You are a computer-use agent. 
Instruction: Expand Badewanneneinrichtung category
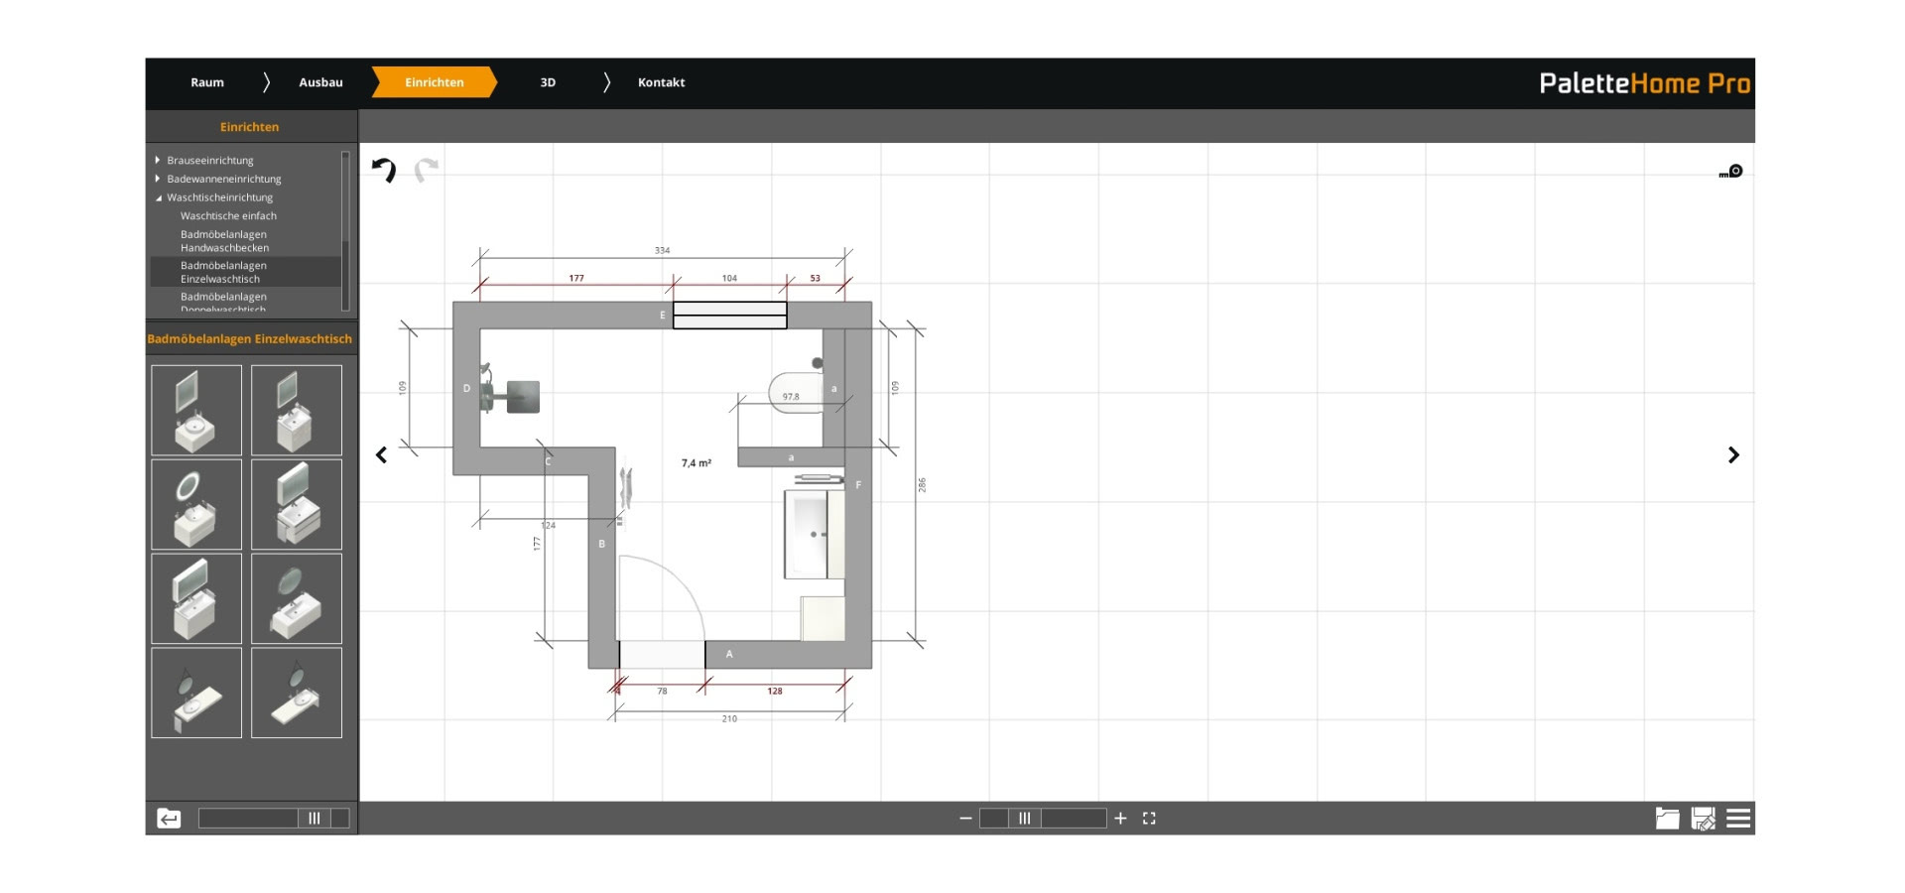(158, 179)
